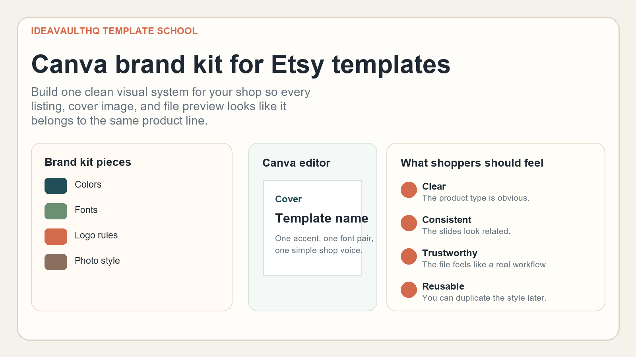Click the 'Colors' label
Screen dimensions: 636x357
pyautogui.click(x=88, y=184)
